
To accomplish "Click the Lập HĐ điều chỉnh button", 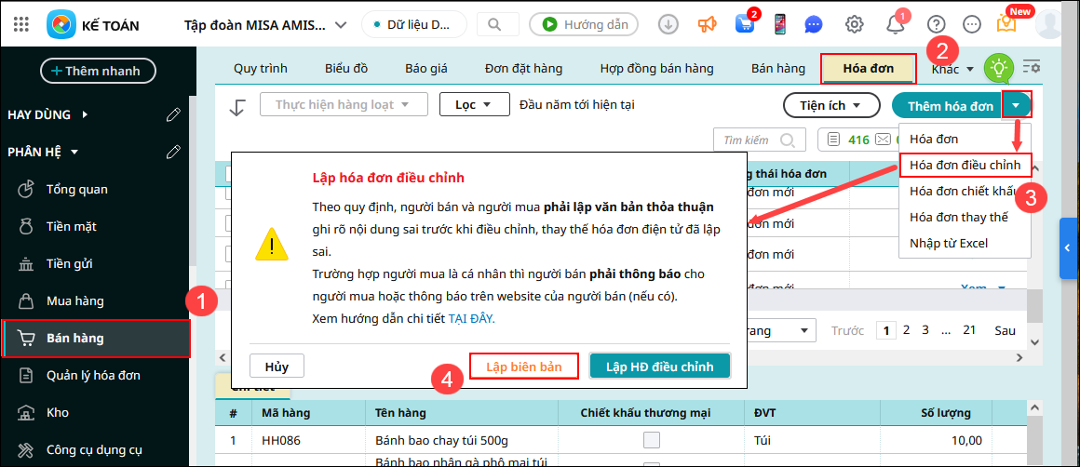I will [x=659, y=367].
